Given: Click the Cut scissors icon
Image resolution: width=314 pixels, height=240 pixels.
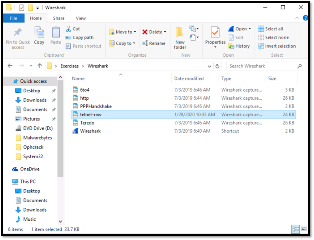Looking at the screenshot, I should (68, 29).
